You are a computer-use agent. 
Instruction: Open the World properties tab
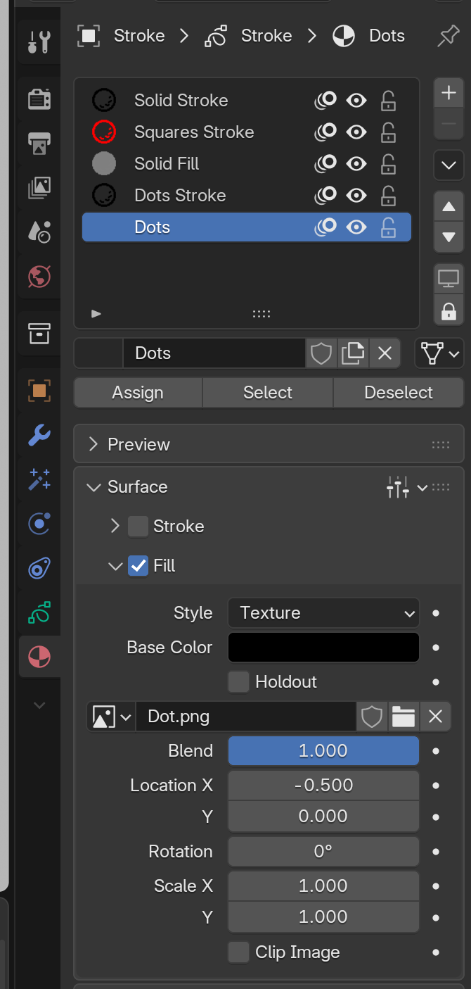(39, 275)
